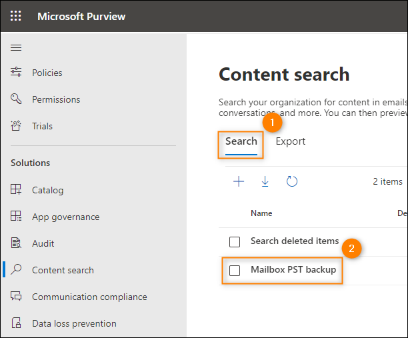Image resolution: width=408 pixels, height=338 pixels.
Task: Click the Data loss prevention lock icon
Action: click(x=16, y=323)
